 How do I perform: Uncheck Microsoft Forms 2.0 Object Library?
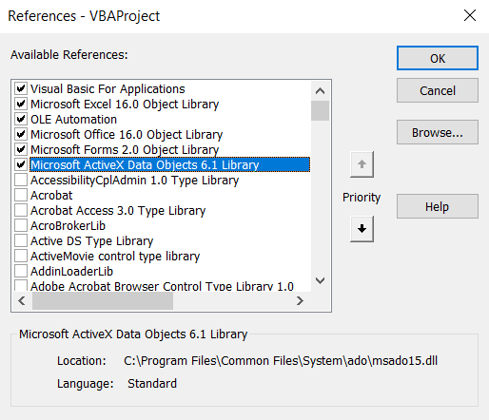click(x=21, y=149)
